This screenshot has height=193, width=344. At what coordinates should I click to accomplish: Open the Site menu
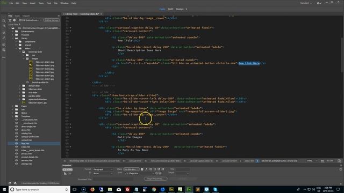coord(55,3)
